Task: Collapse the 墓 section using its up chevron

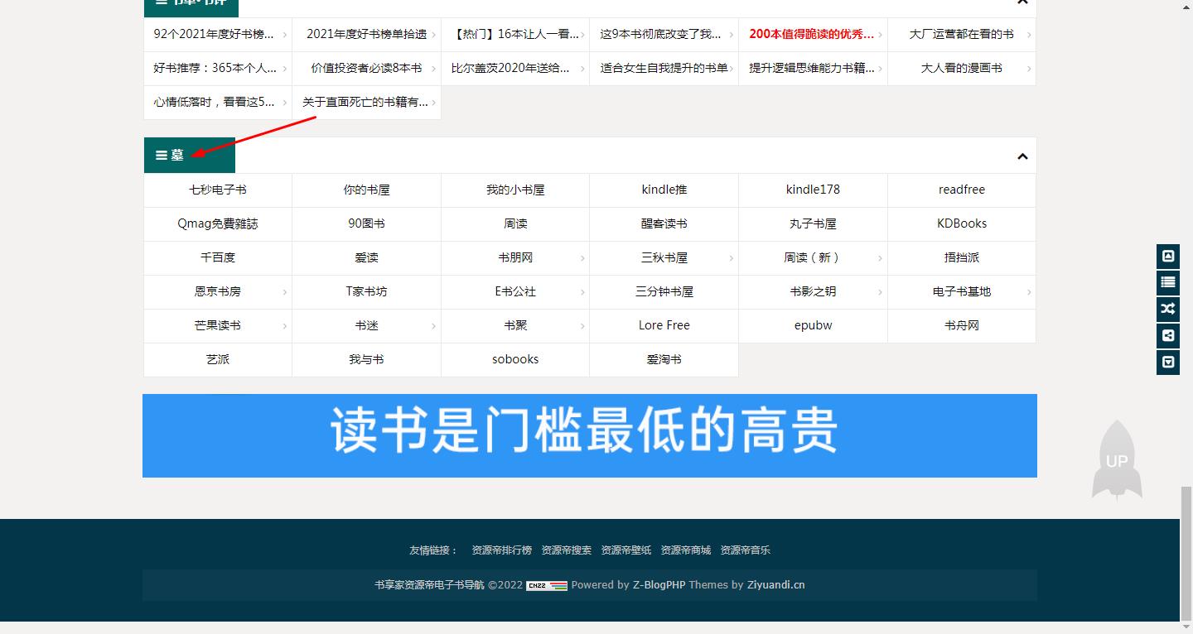Action: coord(1022,156)
